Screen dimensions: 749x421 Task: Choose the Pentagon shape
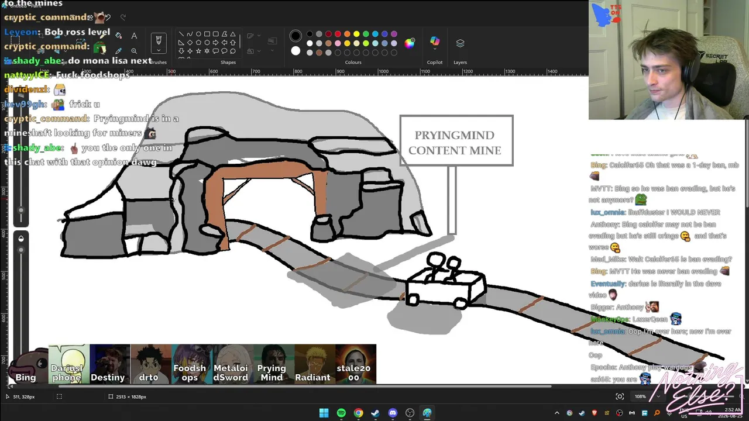198,43
